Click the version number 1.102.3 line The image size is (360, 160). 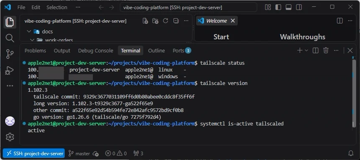[x=38, y=90]
